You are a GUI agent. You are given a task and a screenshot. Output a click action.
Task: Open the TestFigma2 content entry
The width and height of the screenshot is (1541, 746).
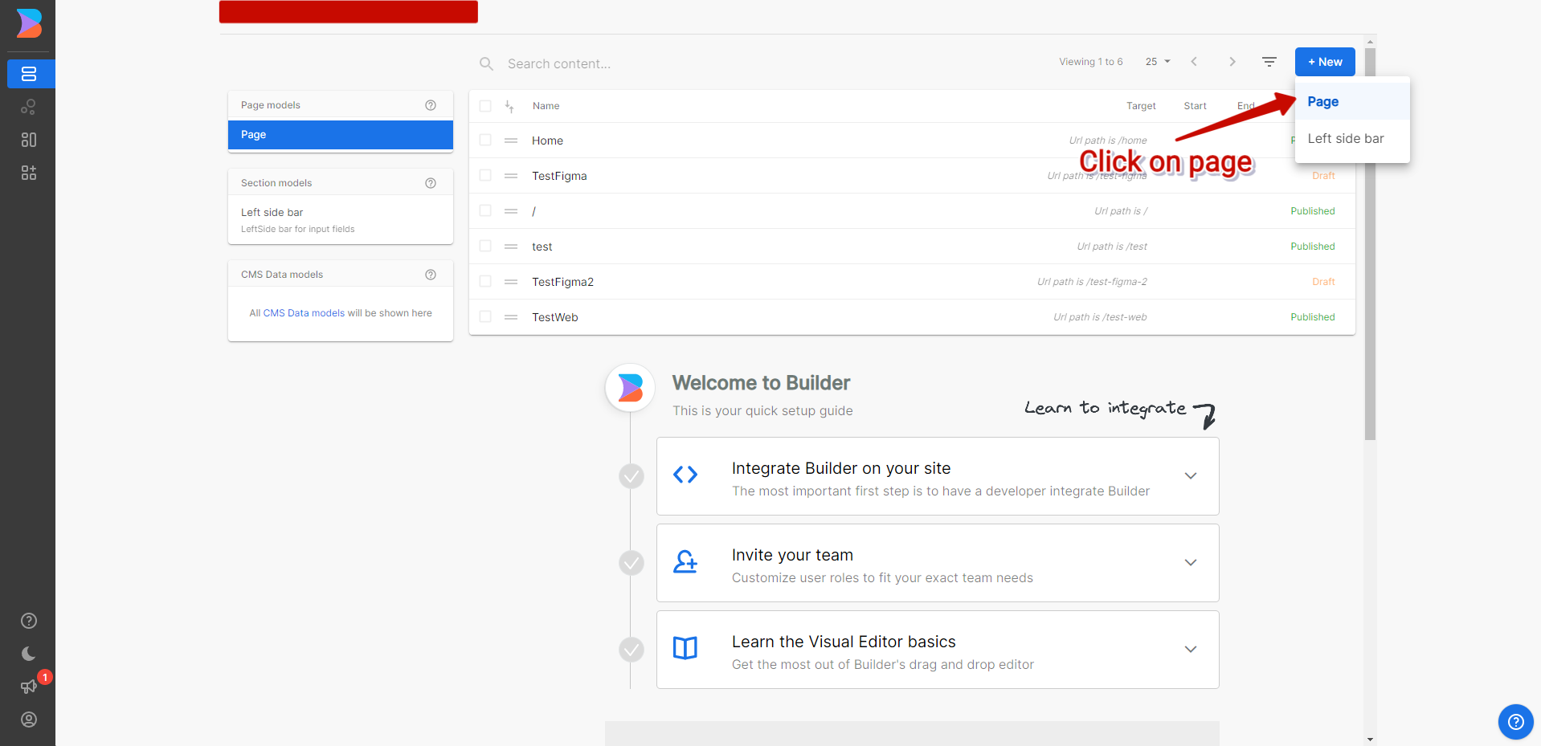tap(562, 282)
